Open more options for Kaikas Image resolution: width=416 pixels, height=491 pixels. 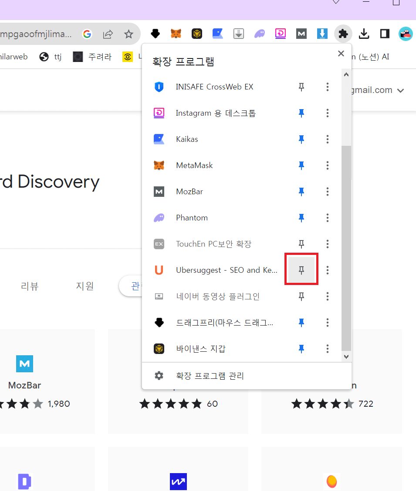(328, 139)
